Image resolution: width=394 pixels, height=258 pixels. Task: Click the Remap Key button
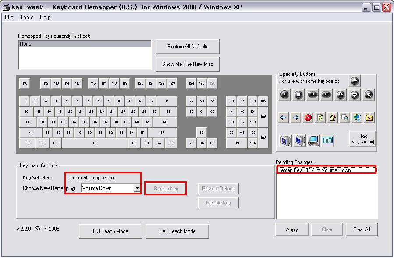coord(166,189)
